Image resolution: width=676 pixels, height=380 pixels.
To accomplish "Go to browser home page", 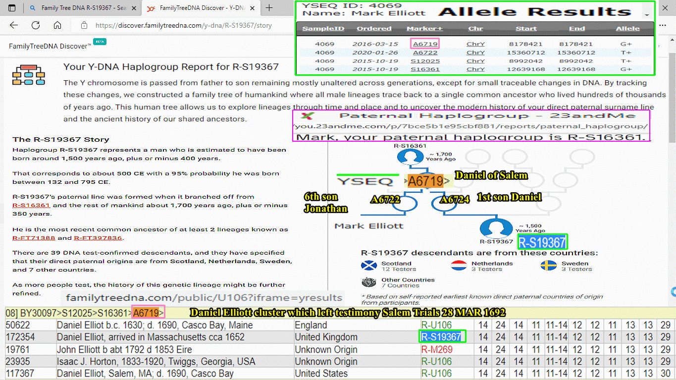I will coord(57,25).
